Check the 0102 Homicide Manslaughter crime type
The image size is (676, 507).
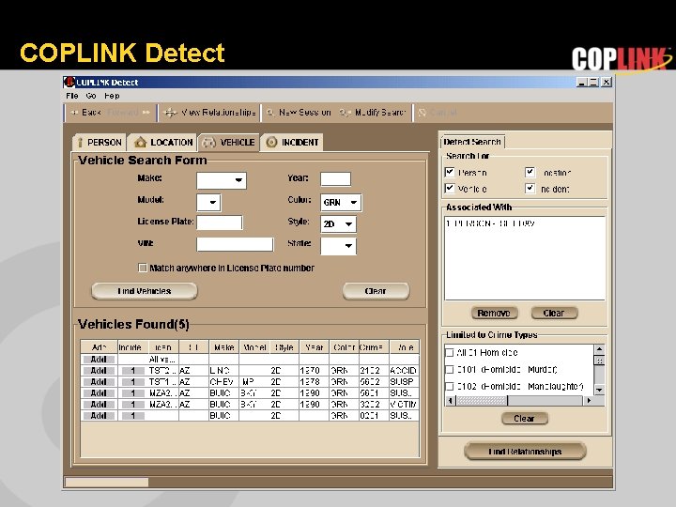[x=449, y=386]
